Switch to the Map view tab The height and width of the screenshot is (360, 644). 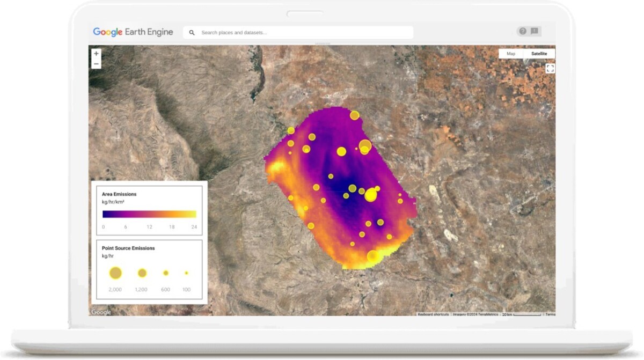(511, 54)
